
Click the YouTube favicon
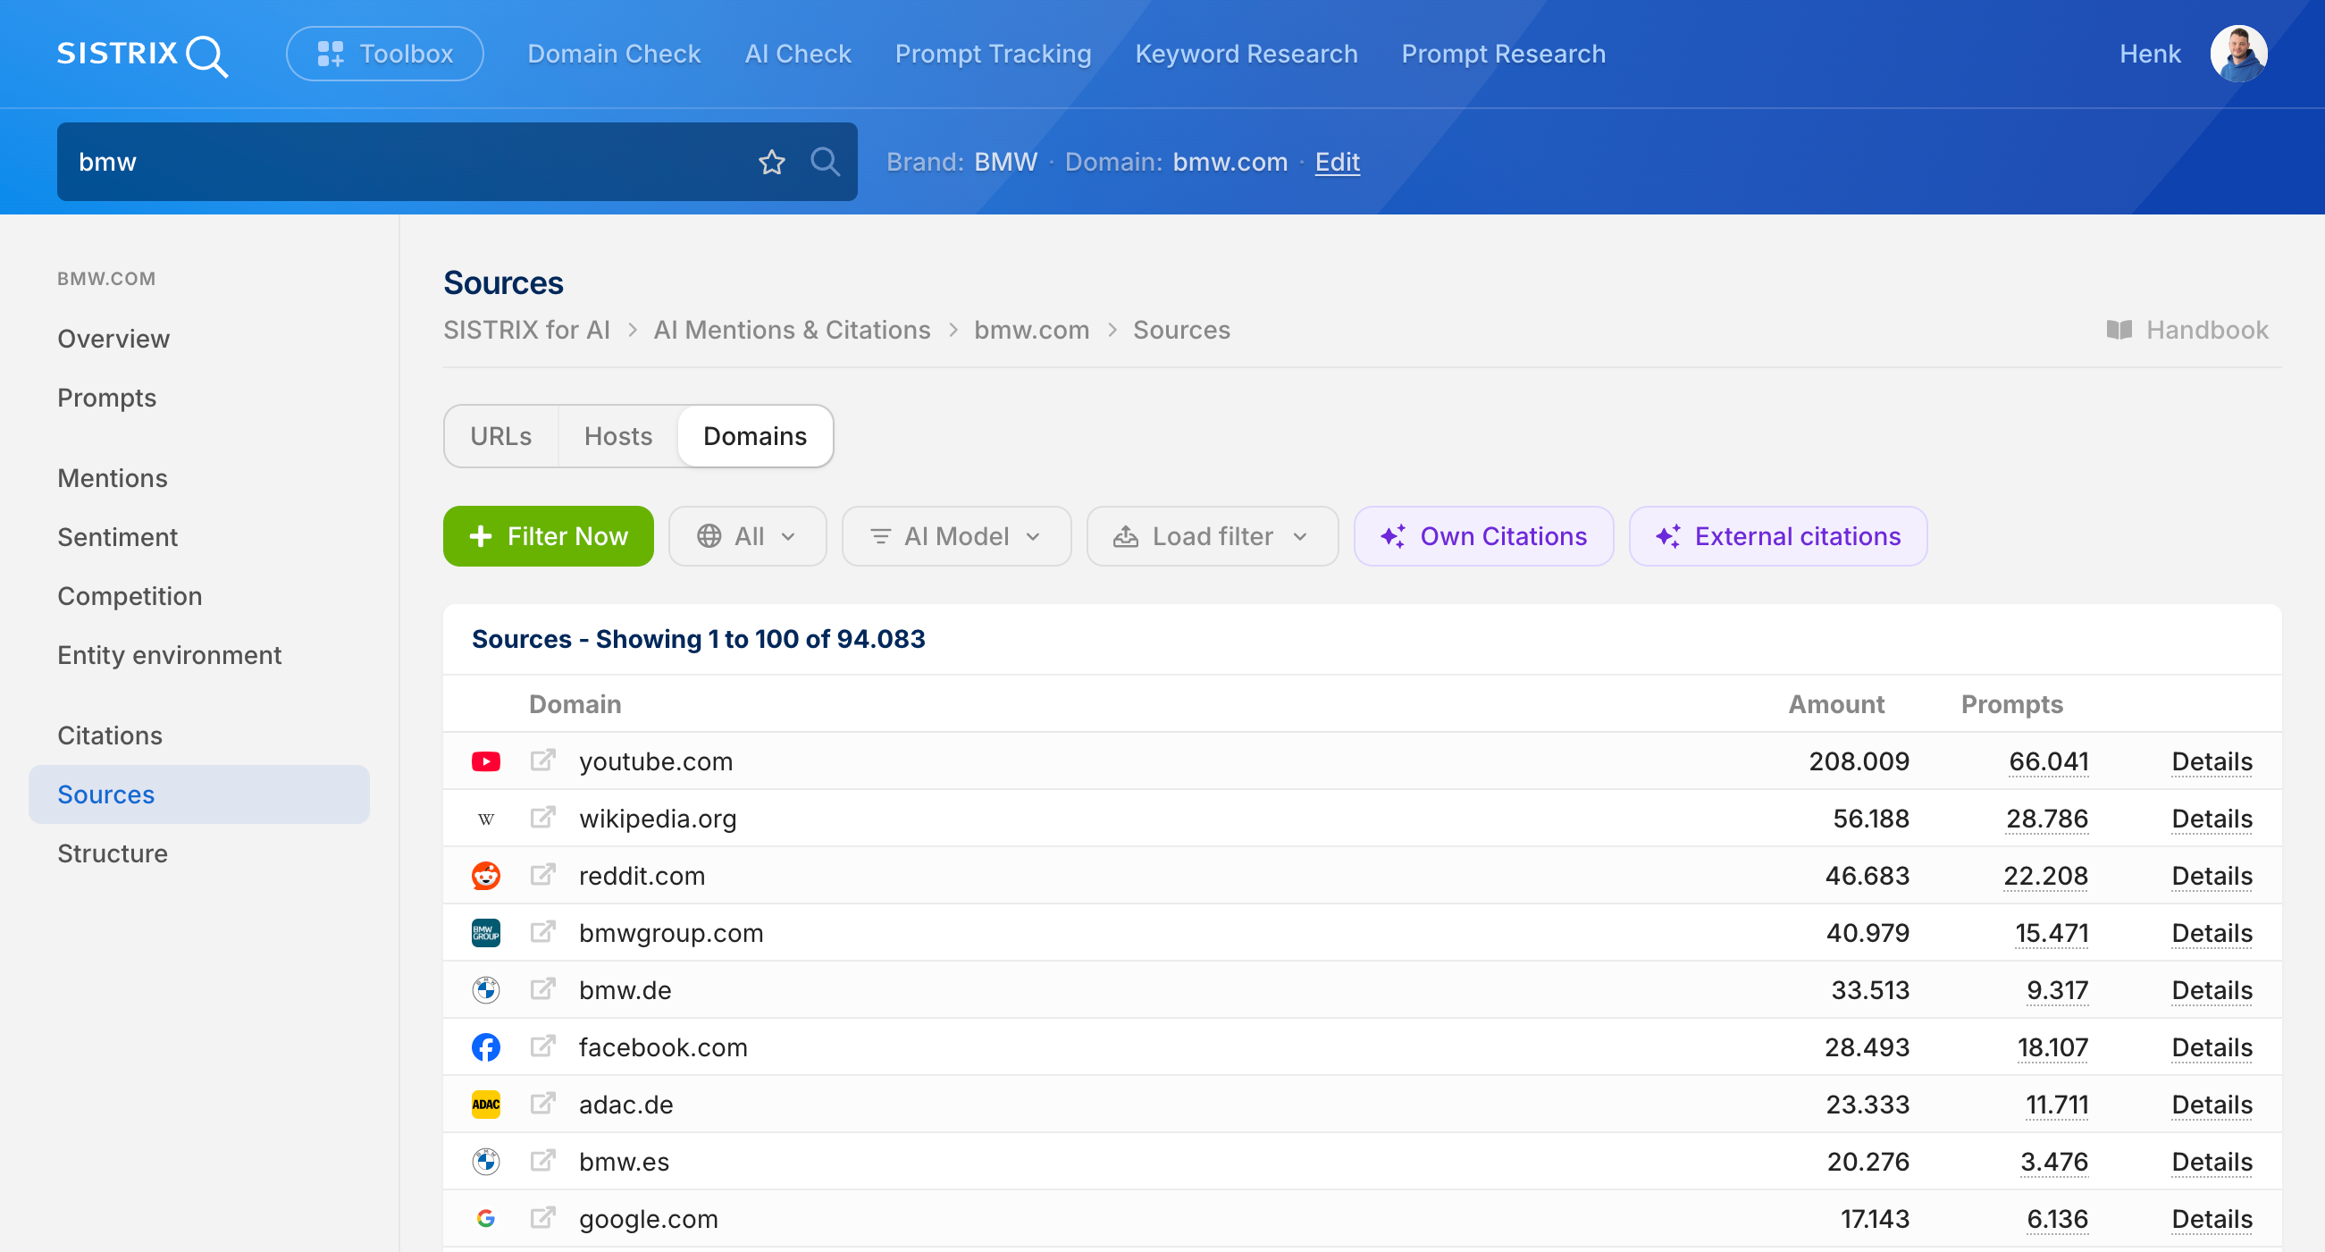(485, 762)
